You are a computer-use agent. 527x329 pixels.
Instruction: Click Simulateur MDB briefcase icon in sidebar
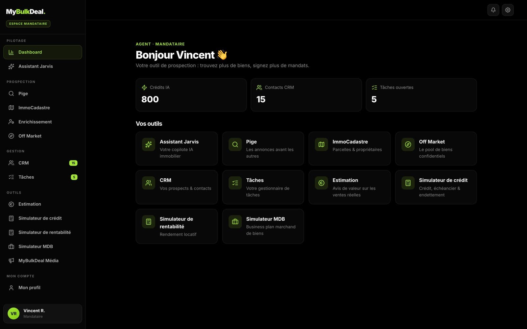pos(11,246)
